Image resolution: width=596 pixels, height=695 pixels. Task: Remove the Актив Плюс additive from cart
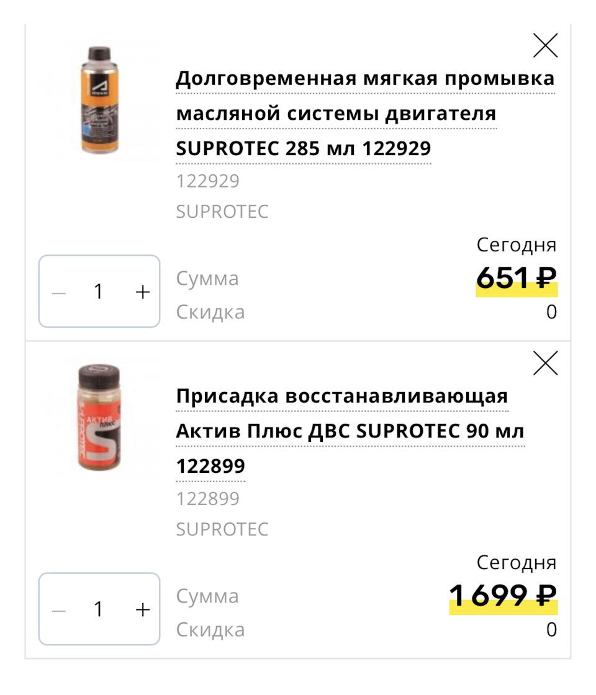pos(545,363)
